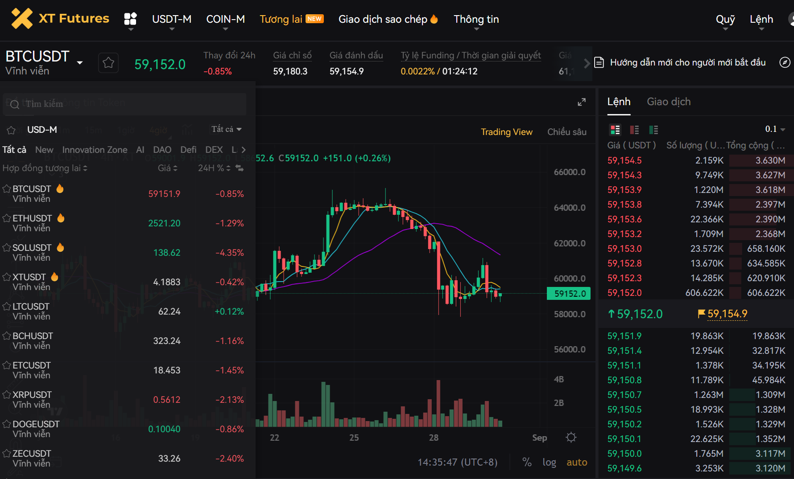Select the New category tab
The height and width of the screenshot is (479, 794).
point(44,150)
